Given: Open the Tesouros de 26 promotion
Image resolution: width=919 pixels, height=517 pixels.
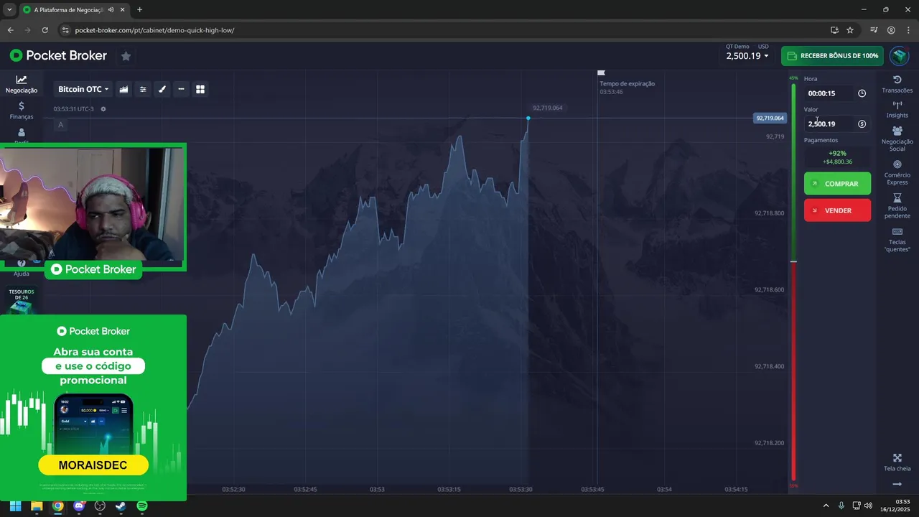Looking at the screenshot, I should (22, 300).
